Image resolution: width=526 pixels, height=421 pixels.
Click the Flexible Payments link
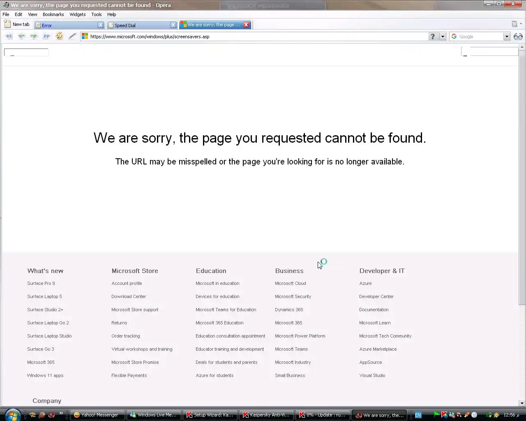pyautogui.click(x=129, y=375)
